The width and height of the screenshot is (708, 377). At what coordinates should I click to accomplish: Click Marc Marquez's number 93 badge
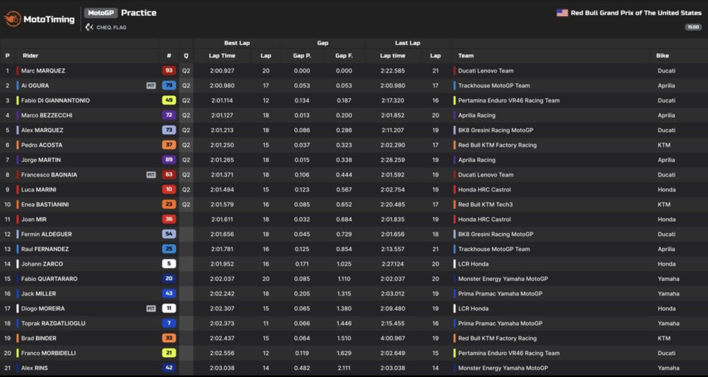169,71
